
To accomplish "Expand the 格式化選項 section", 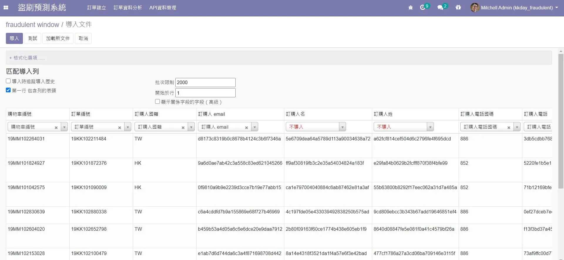I will pyautogui.click(x=27, y=58).
